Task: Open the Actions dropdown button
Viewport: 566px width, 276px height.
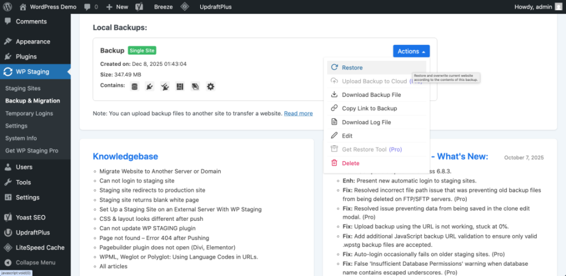Action: 411,51
